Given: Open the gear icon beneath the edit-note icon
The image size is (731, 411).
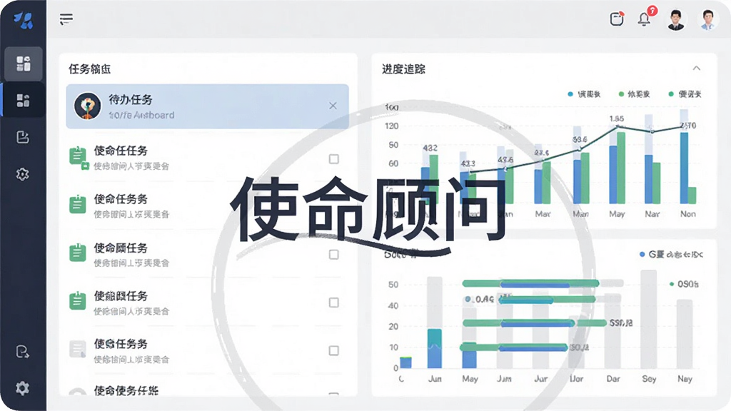Looking at the screenshot, I should click(23, 174).
